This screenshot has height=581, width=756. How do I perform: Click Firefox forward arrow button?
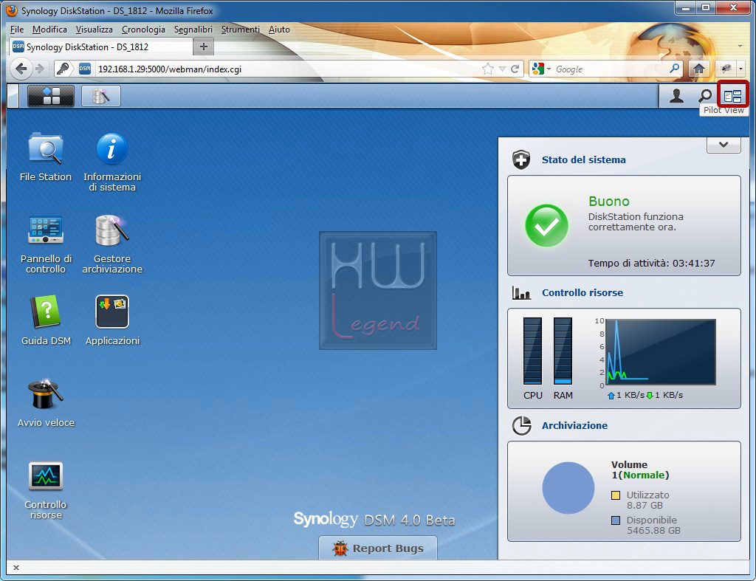pyautogui.click(x=40, y=69)
